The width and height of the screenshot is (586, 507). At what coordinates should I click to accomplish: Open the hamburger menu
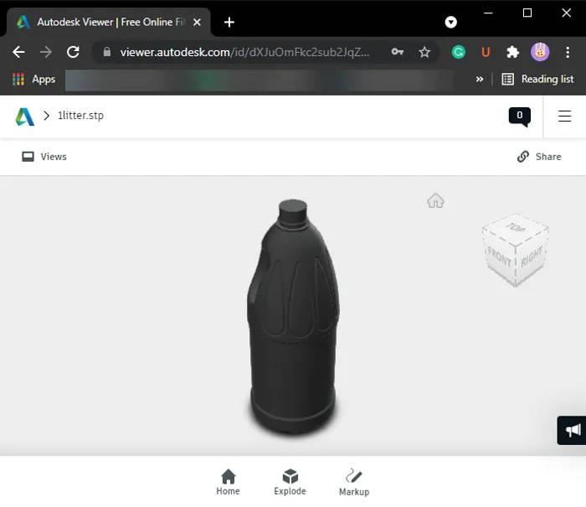(x=564, y=116)
